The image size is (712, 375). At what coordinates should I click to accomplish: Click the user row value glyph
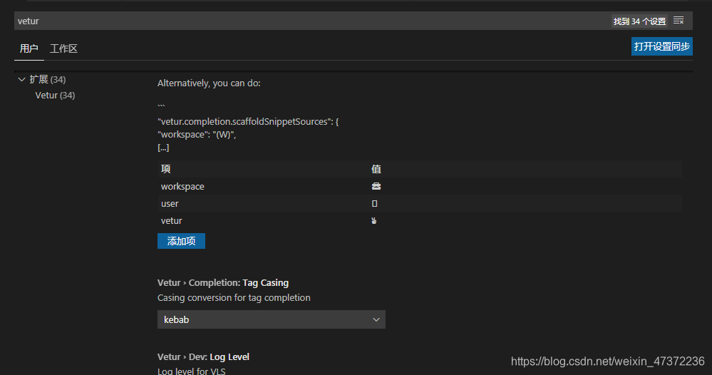click(375, 204)
